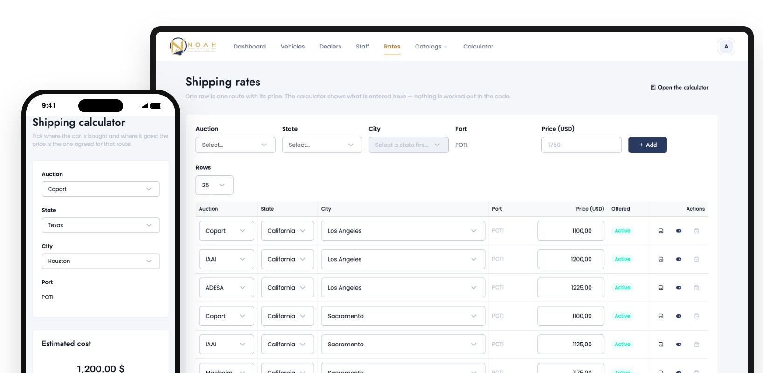Viewport: 763px width, 373px height.
Task: Toggle offered status for ADESA Los Angeles row
Action: (x=679, y=288)
